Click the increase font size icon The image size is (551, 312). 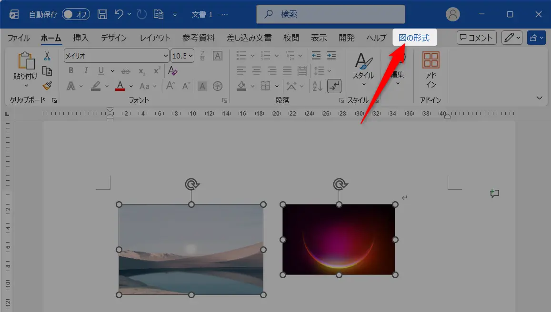tap(170, 86)
